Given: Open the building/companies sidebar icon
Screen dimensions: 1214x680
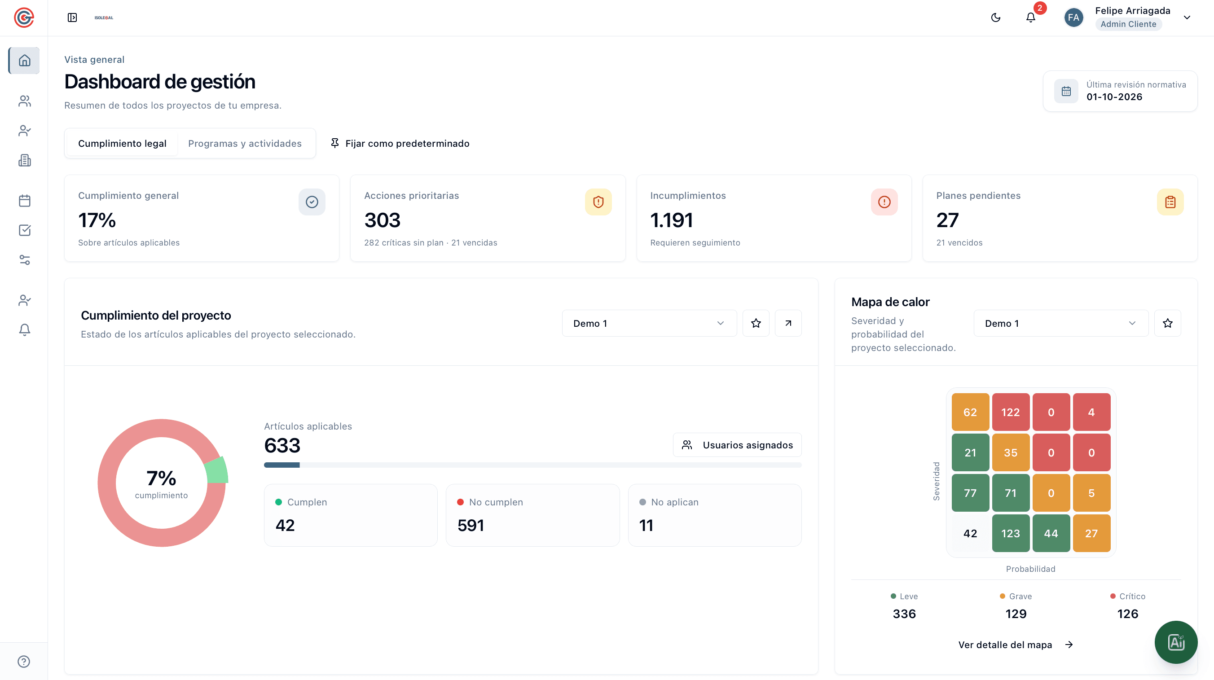Looking at the screenshot, I should (x=25, y=160).
